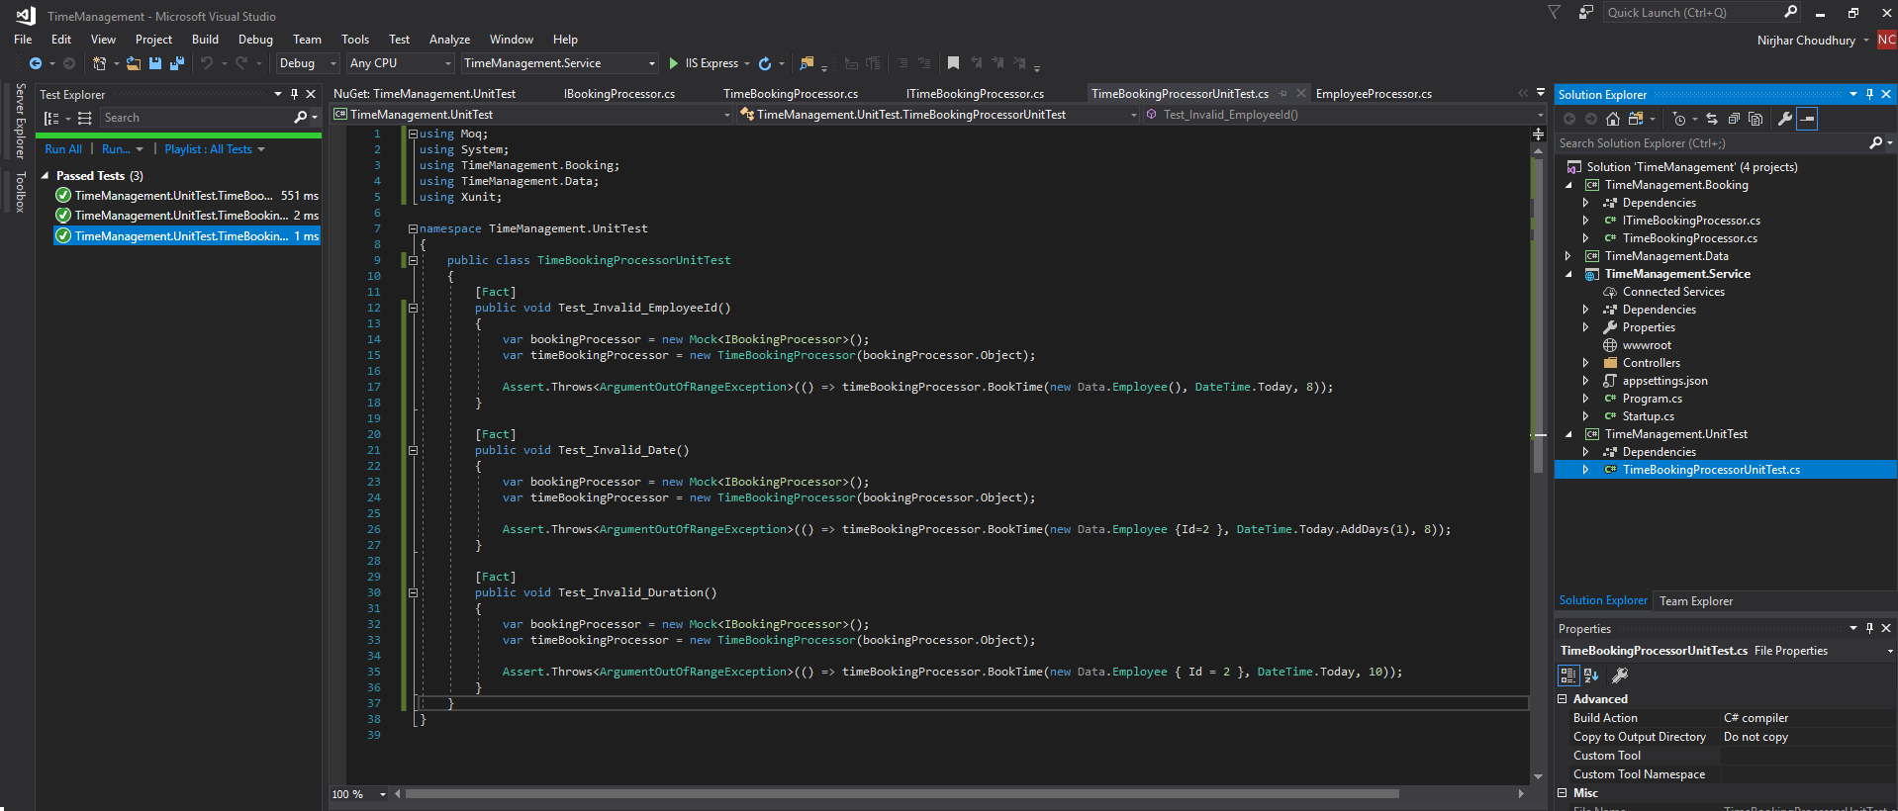Image resolution: width=1898 pixels, height=811 pixels.
Task: Click the Quick Launch search field
Action: point(1692,12)
